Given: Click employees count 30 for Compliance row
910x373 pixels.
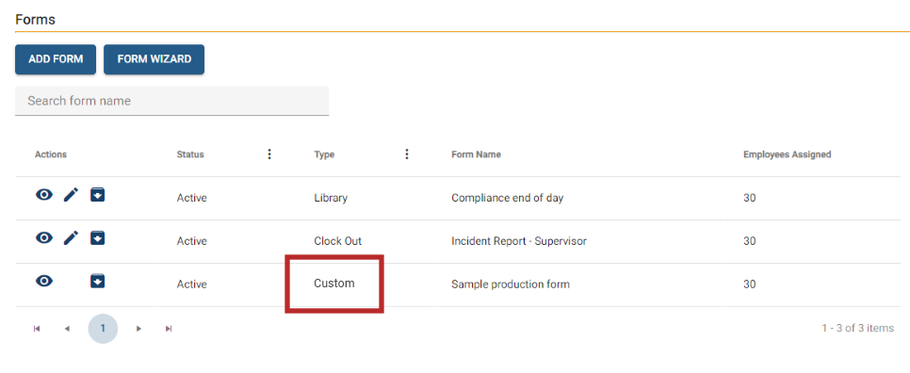Looking at the screenshot, I should click(x=749, y=199).
